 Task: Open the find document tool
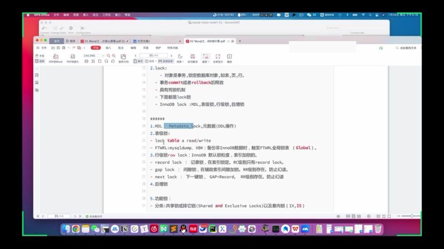click(x=123, y=58)
